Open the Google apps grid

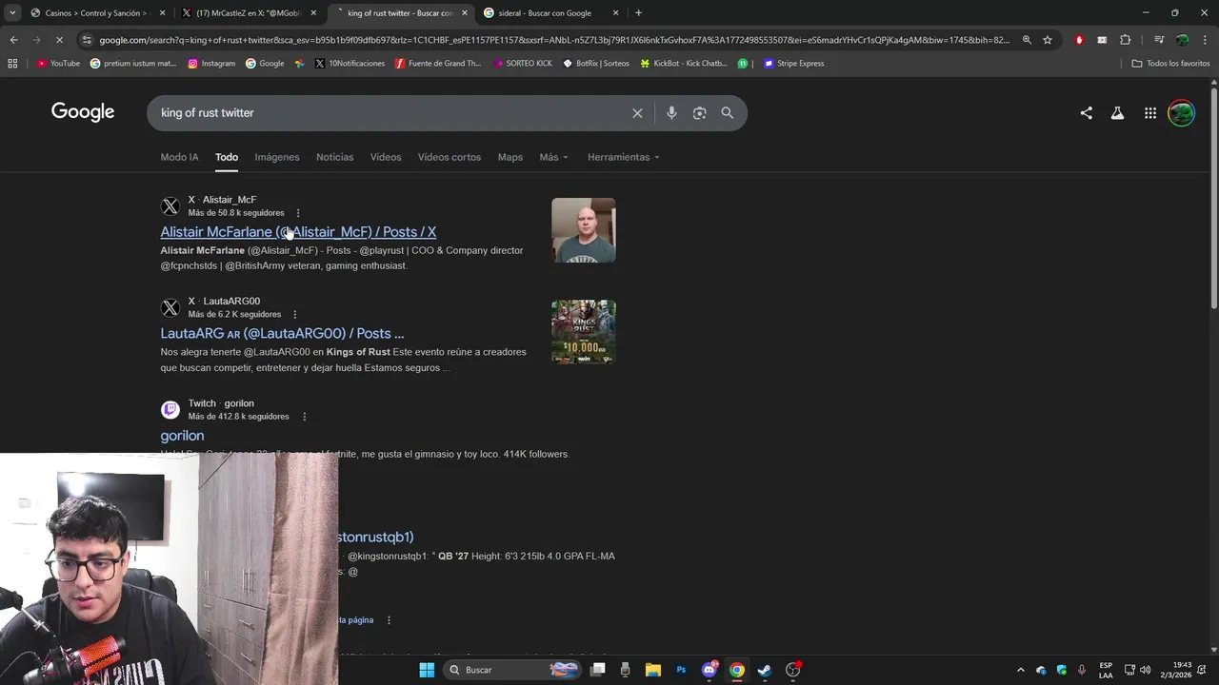tap(1150, 113)
